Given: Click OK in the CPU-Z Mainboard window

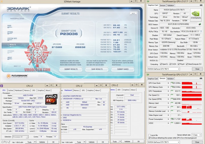Looking at the screenshot, I should [103, 142].
